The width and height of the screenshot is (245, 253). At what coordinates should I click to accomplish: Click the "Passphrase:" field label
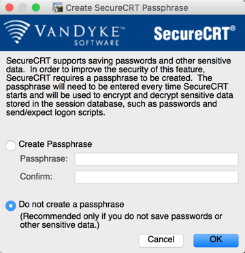point(44,158)
